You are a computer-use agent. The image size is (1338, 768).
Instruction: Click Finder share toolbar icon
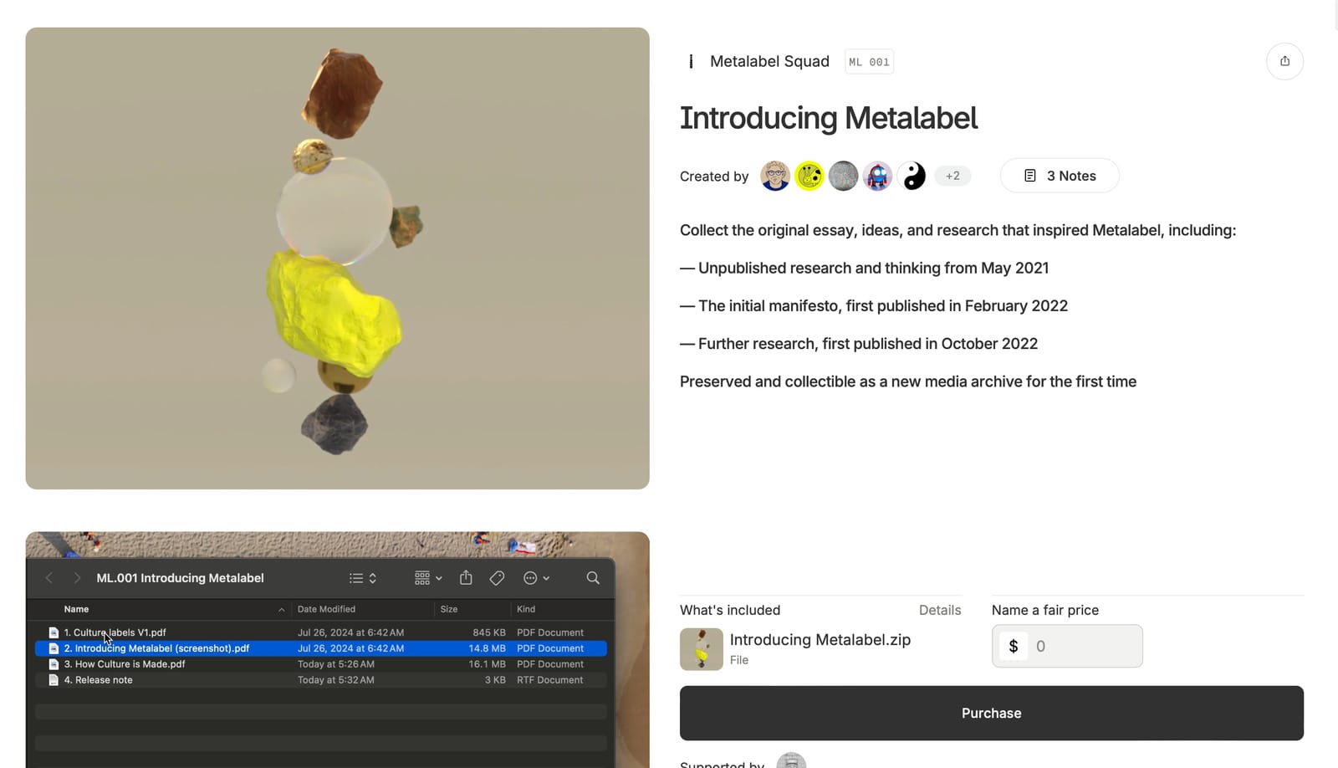pyautogui.click(x=466, y=578)
